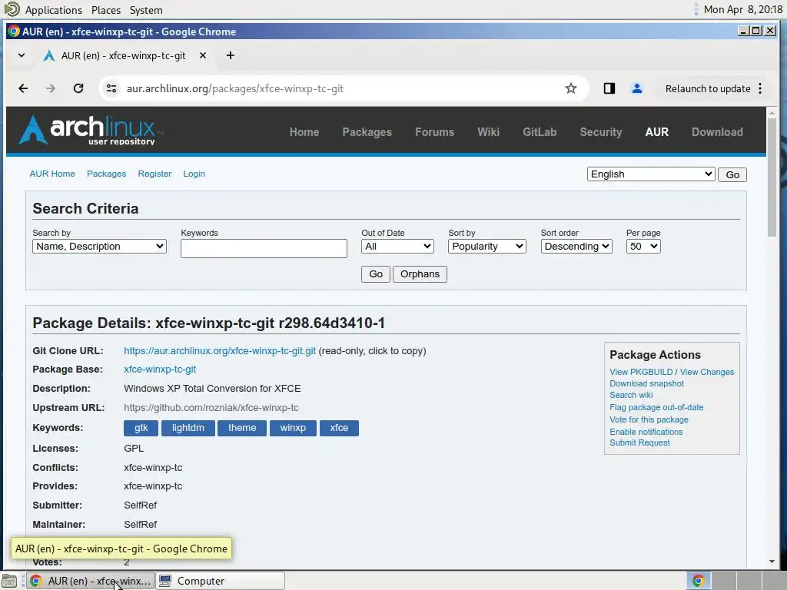The width and height of the screenshot is (787, 590).
Task: Open Download in Arch navigation
Action: pos(717,132)
